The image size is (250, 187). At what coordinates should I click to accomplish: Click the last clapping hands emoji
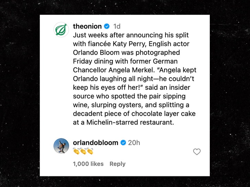[90, 151]
